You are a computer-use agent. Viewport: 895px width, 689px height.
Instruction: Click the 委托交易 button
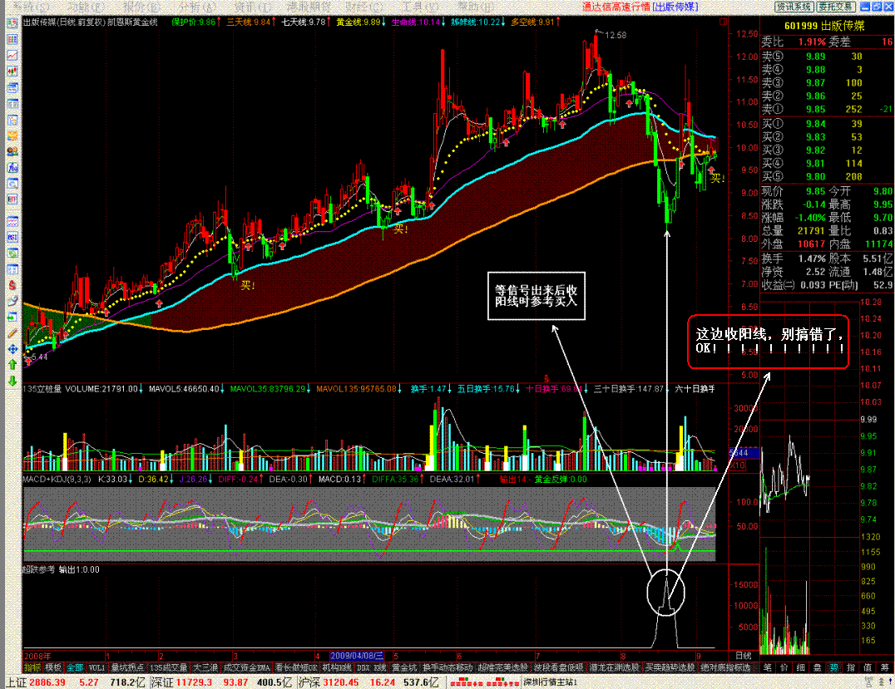pyautogui.click(x=836, y=7)
